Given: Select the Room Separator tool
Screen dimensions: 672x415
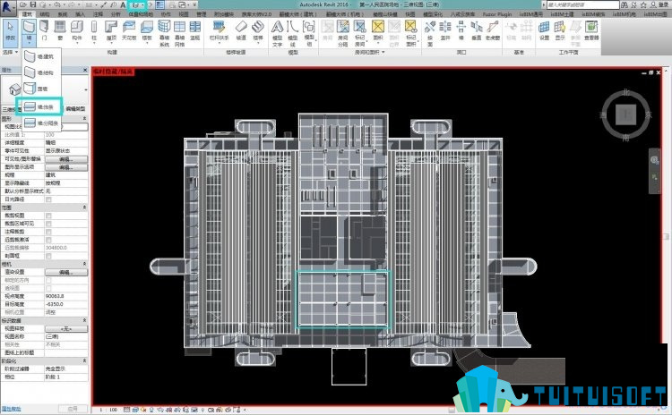Looking at the screenshot, I should (343, 33).
